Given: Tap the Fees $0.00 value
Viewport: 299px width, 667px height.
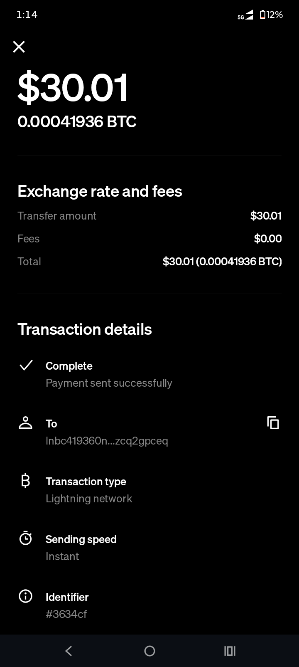Looking at the screenshot, I should point(268,239).
